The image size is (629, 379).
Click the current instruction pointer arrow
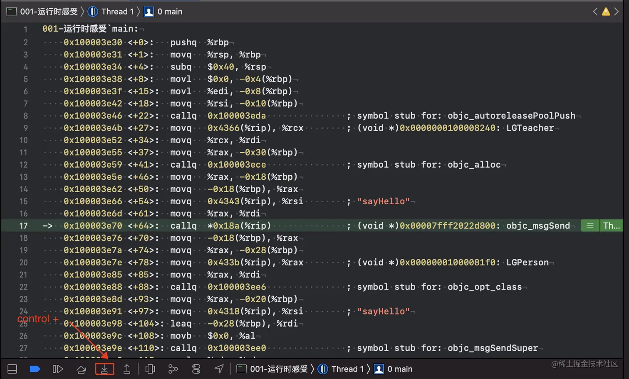click(x=47, y=225)
